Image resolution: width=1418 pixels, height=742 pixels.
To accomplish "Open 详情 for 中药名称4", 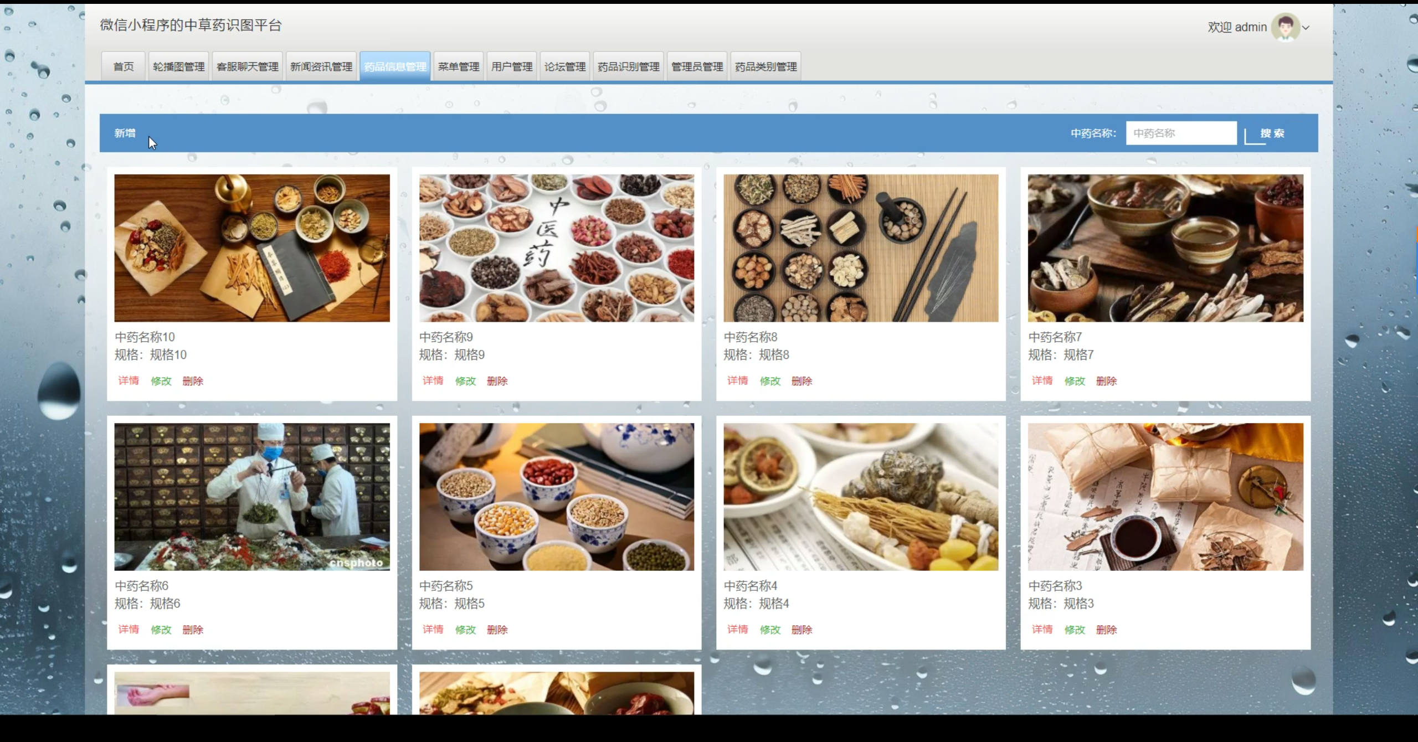I will [737, 629].
